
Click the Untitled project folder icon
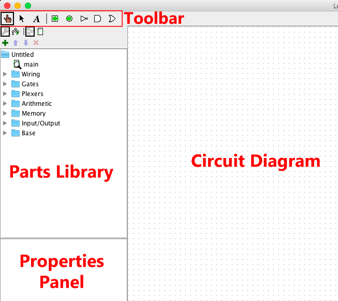[x=5, y=54]
